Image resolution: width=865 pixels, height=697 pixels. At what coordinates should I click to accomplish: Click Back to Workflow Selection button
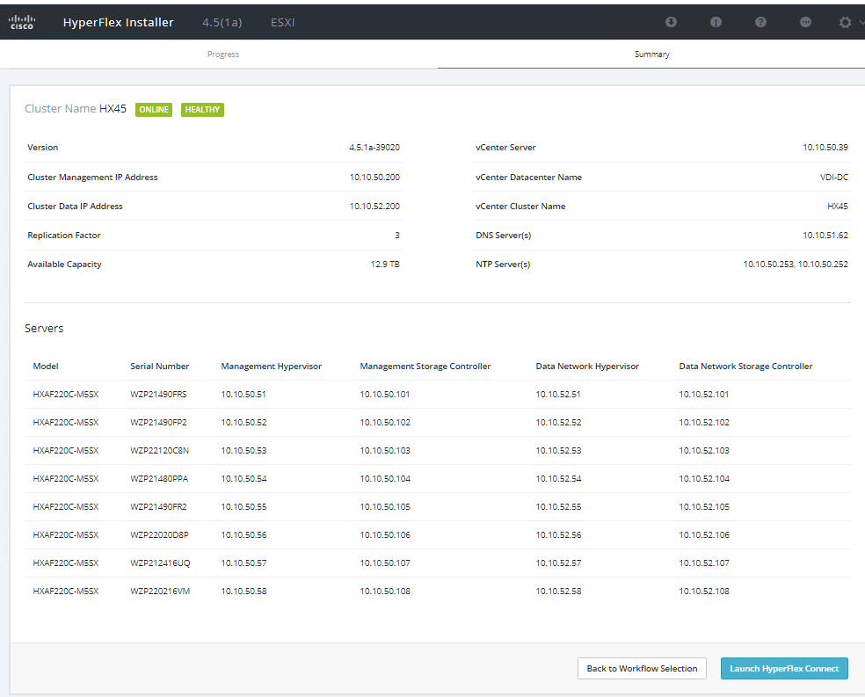coord(642,668)
